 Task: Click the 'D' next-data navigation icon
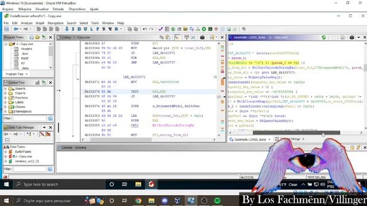pyautogui.click(x=79, y=29)
